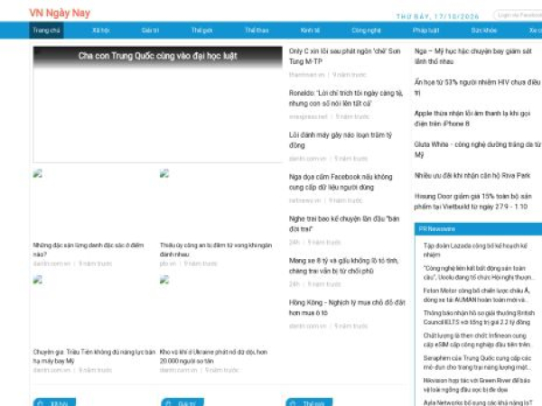Click infonet.vn source under Nga dọa cấm Facebook
The image size is (542, 406).
pyautogui.click(x=305, y=200)
